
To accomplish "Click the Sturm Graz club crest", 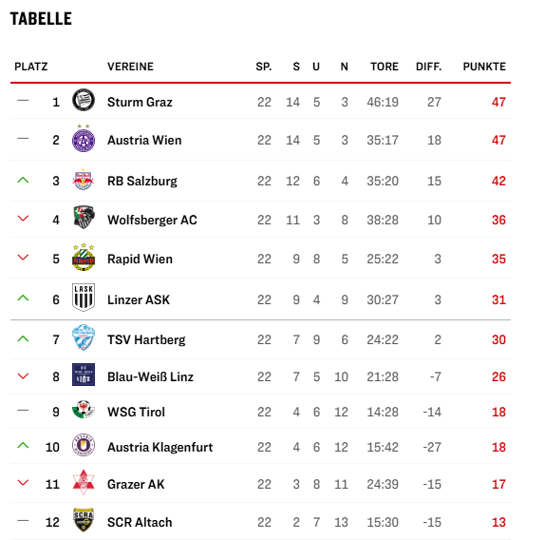I will pyautogui.click(x=84, y=100).
